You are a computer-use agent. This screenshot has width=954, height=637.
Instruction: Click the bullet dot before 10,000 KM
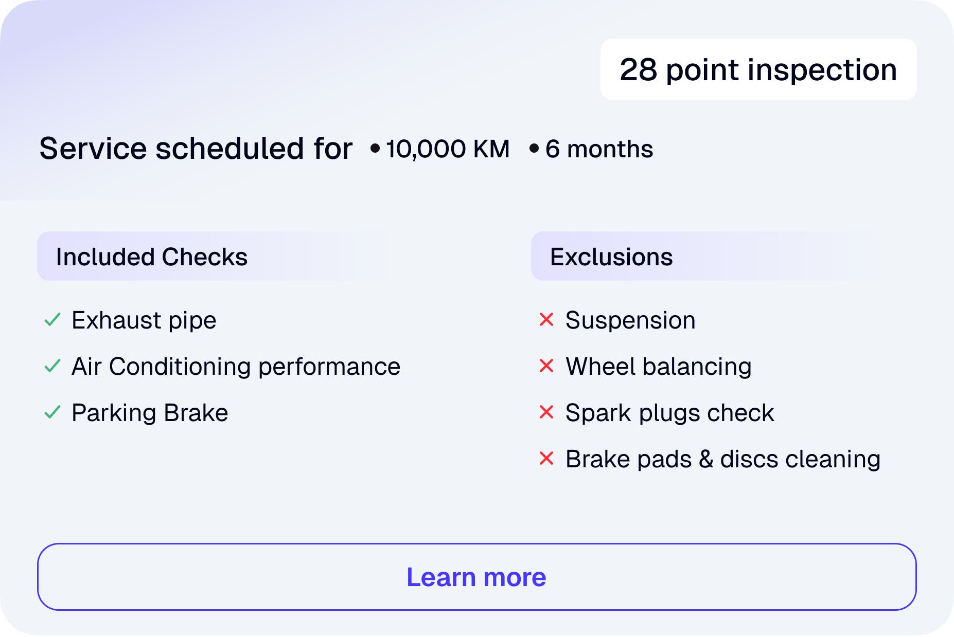point(375,149)
